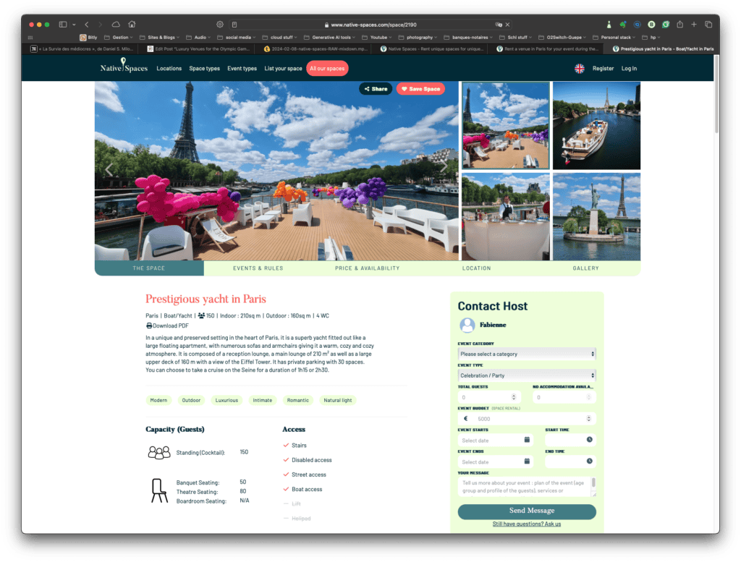Viewport: 741px width, 562px height.
Task: Open the social media bookmarks folder
Action: click(x=237, y=38)
